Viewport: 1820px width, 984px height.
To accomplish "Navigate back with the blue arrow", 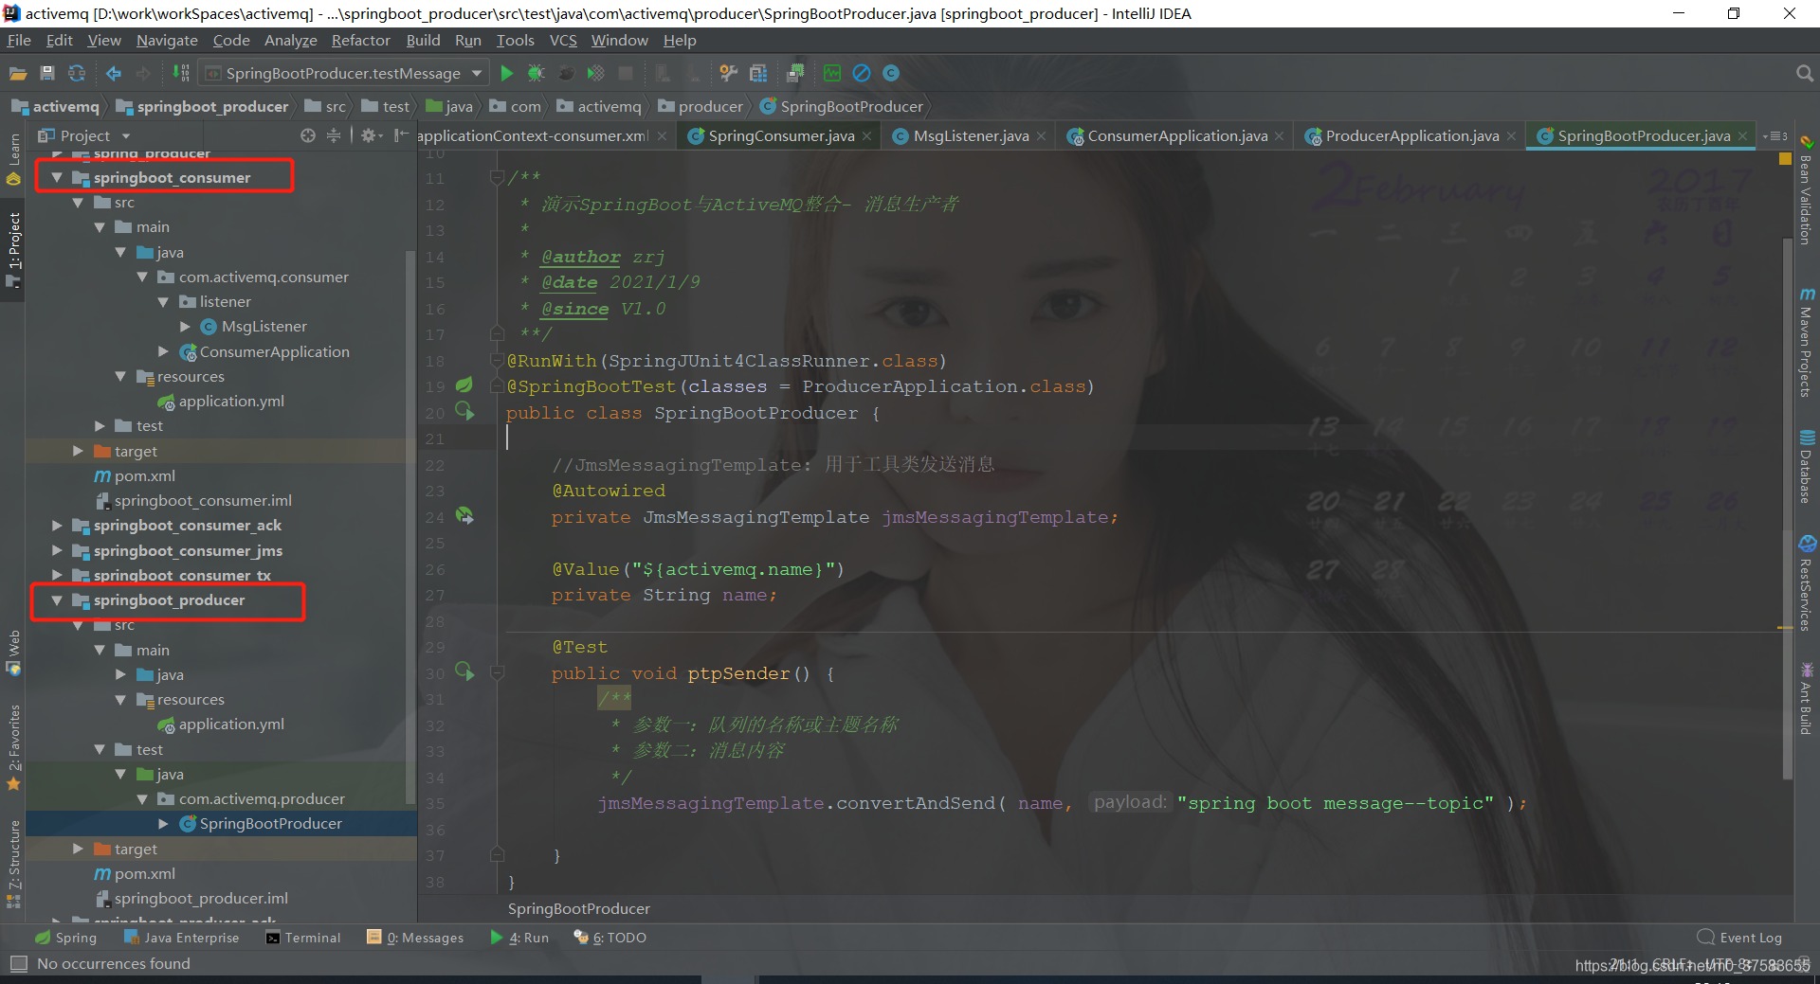I will coord(113,73).
